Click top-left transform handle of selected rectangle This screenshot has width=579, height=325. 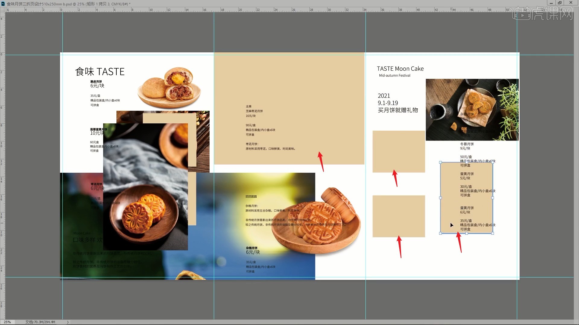441,162
